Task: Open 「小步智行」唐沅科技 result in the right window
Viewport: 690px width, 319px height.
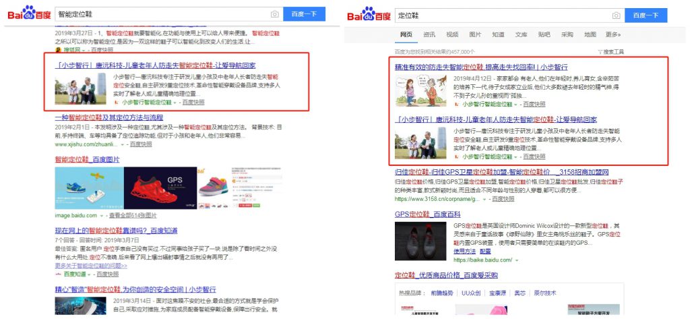Action: tap(496, 119)
